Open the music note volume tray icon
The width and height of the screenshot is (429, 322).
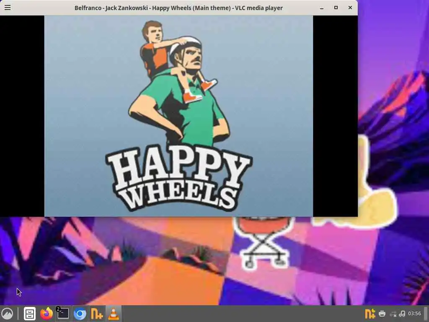(402, 314)
